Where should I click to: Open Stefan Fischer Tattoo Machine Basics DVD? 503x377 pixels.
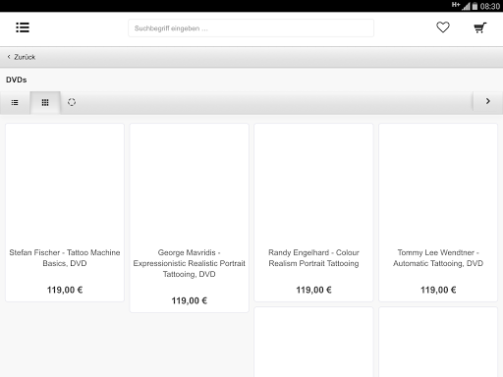pyautogui.click(x=65, y=258)
